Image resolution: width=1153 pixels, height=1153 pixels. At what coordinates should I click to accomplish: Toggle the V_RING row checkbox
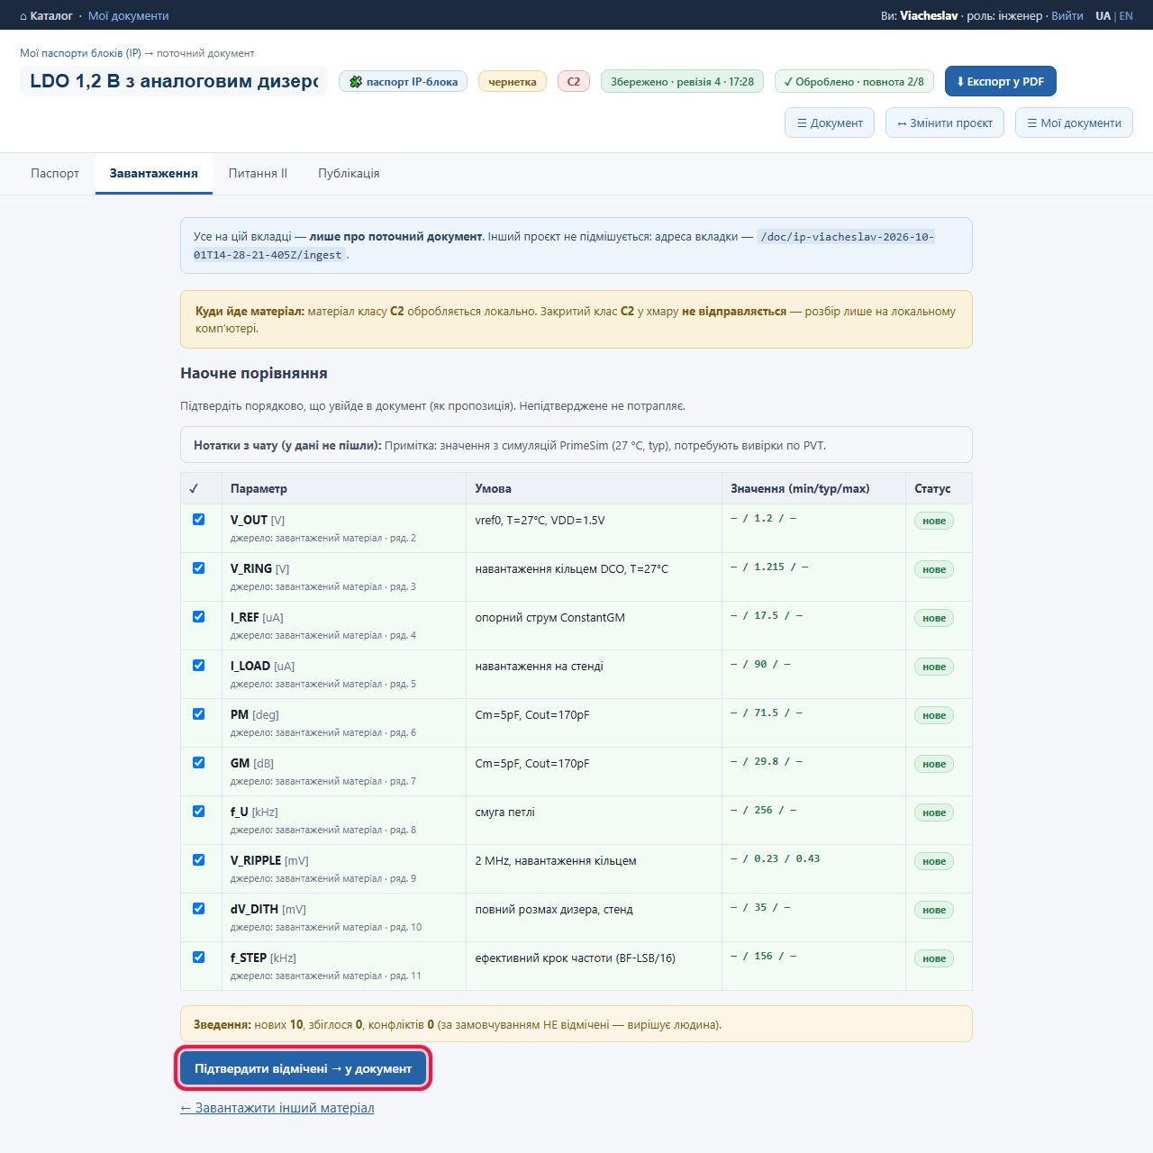point(198,568)
